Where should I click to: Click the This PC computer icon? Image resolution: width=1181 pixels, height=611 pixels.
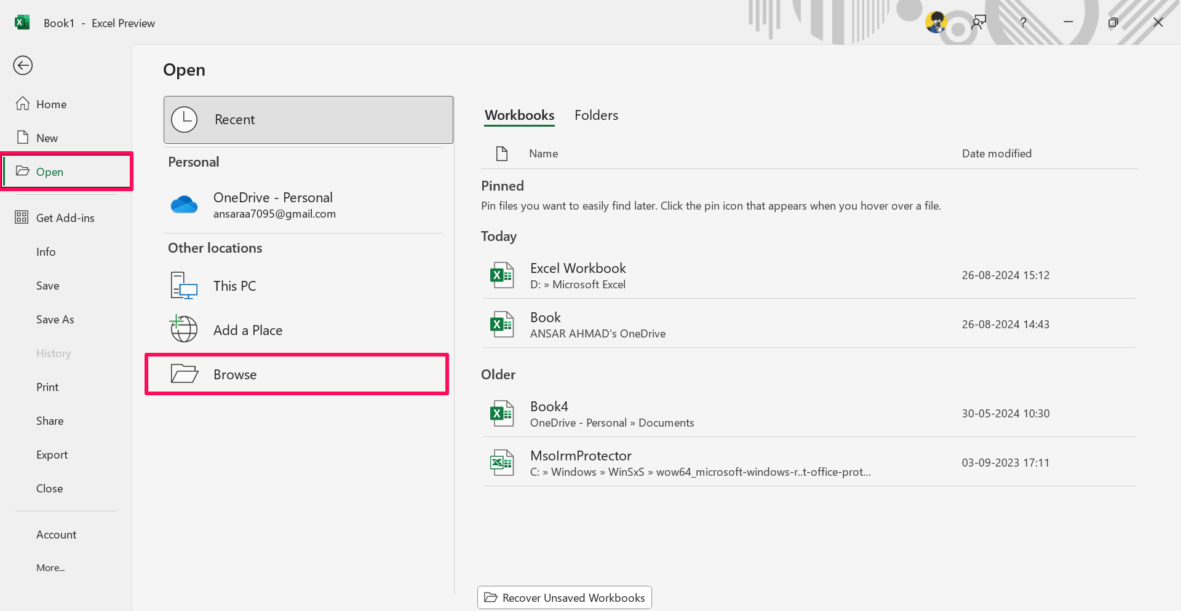point(184,285)
